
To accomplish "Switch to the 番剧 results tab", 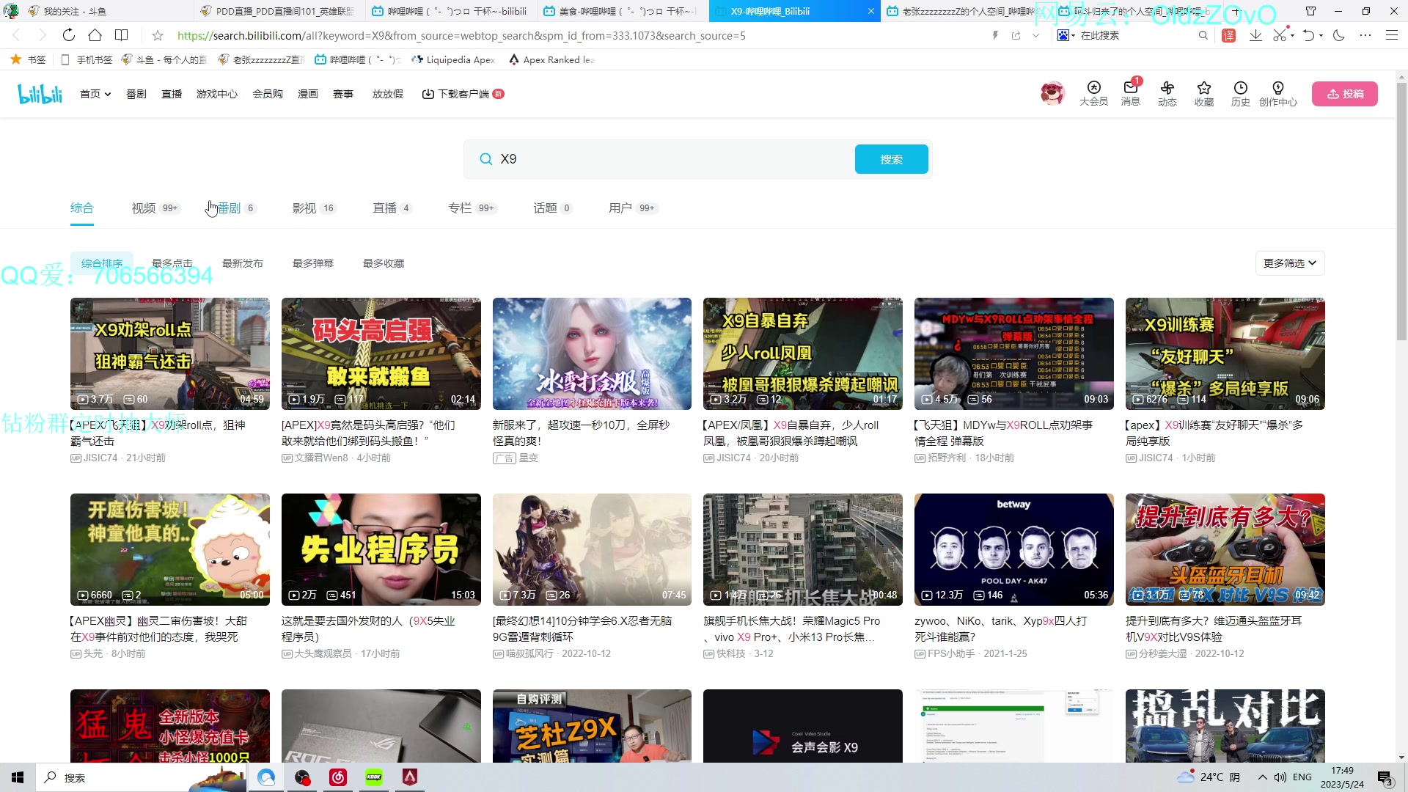I will click(236, 208).
